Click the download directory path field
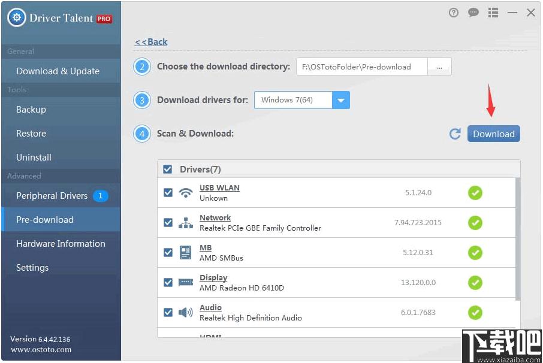543x363 pixels. point(362,66)
